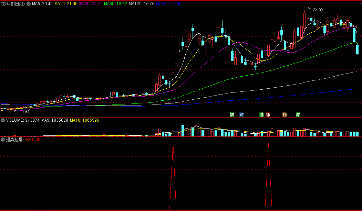Click the 23.52 high price annotation
The height and width of the screenshot is (211, 362).
point(318,9)
